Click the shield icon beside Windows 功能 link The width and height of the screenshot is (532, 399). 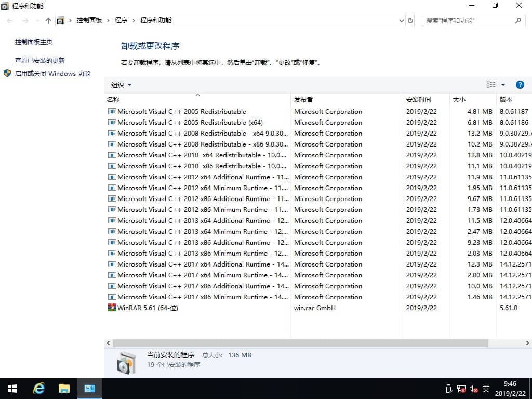click(x=7, y=73)
